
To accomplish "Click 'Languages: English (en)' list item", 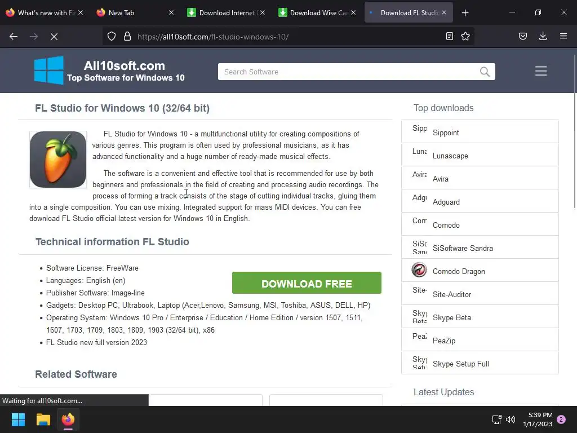I will click(x=86, y=281).
